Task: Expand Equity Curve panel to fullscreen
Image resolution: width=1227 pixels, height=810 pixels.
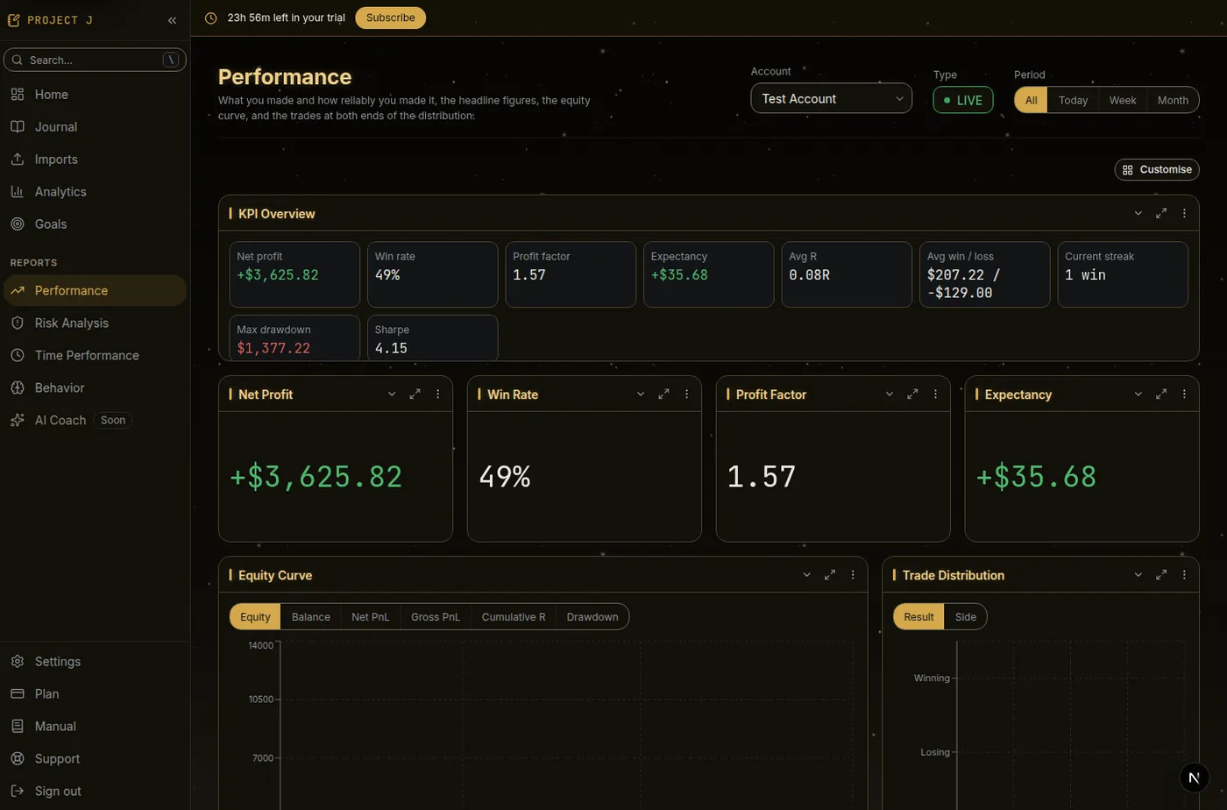Action: (x=830, y=575)
